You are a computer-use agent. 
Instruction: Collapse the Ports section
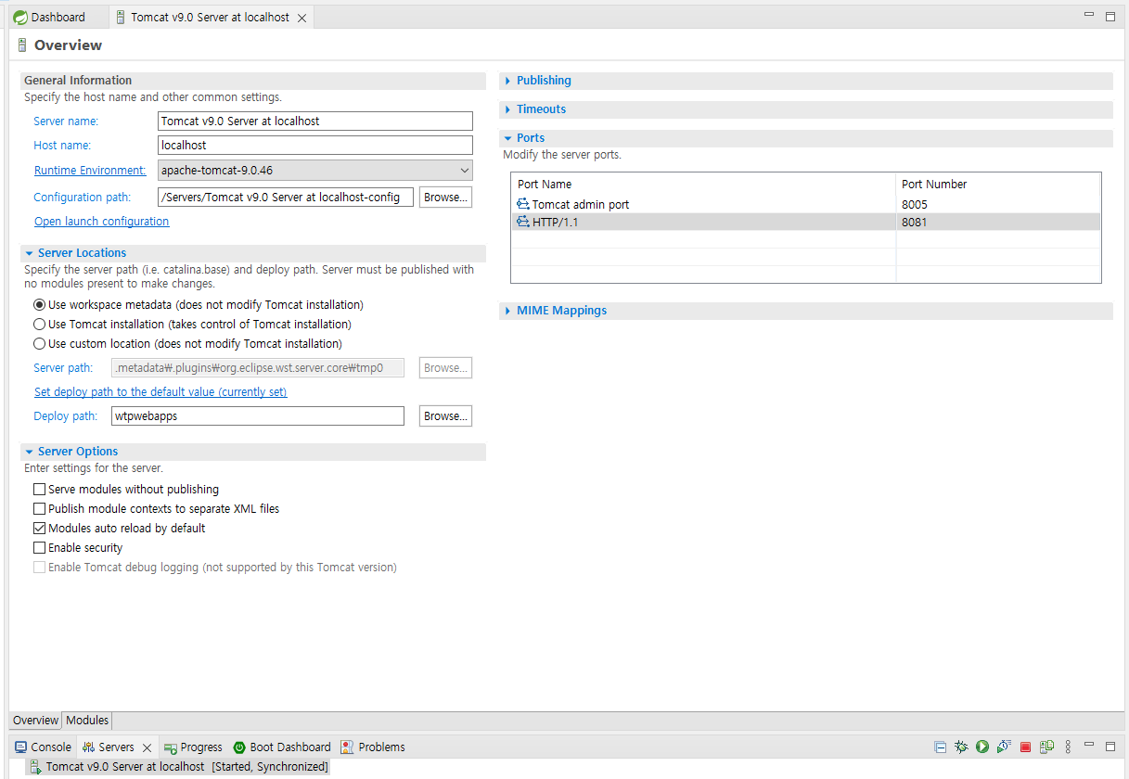[507, 138]
